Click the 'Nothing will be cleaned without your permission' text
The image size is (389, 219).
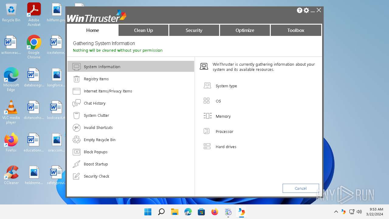(x=118, y=50)
